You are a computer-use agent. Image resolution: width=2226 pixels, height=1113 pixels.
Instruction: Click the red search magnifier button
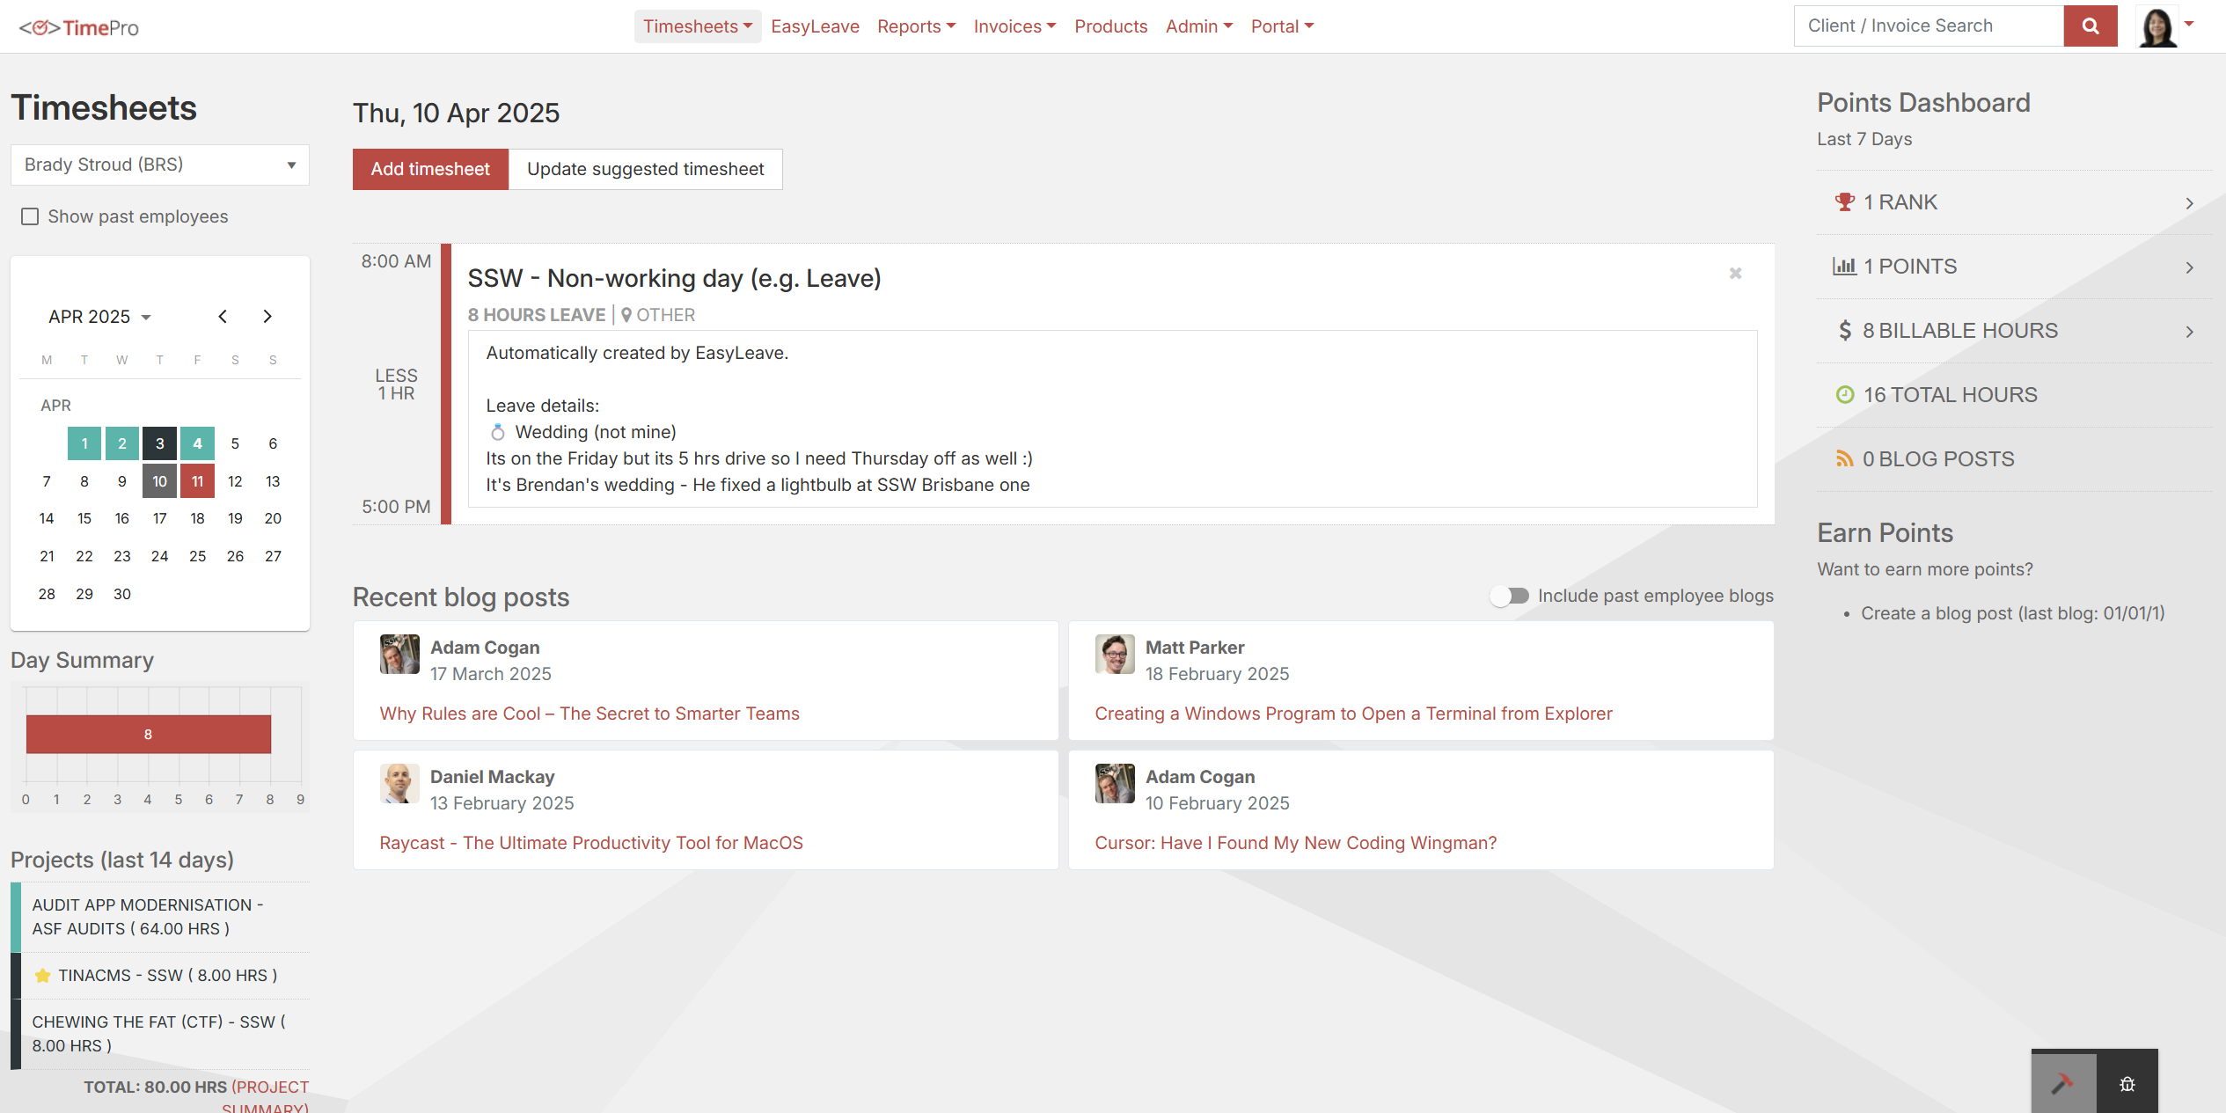coord(2090,26)
